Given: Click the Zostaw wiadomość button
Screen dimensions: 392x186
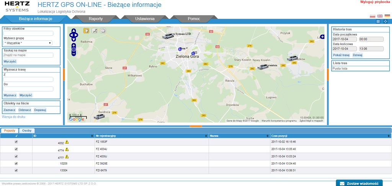Looking at the screenshot, I should pos(359,183).
